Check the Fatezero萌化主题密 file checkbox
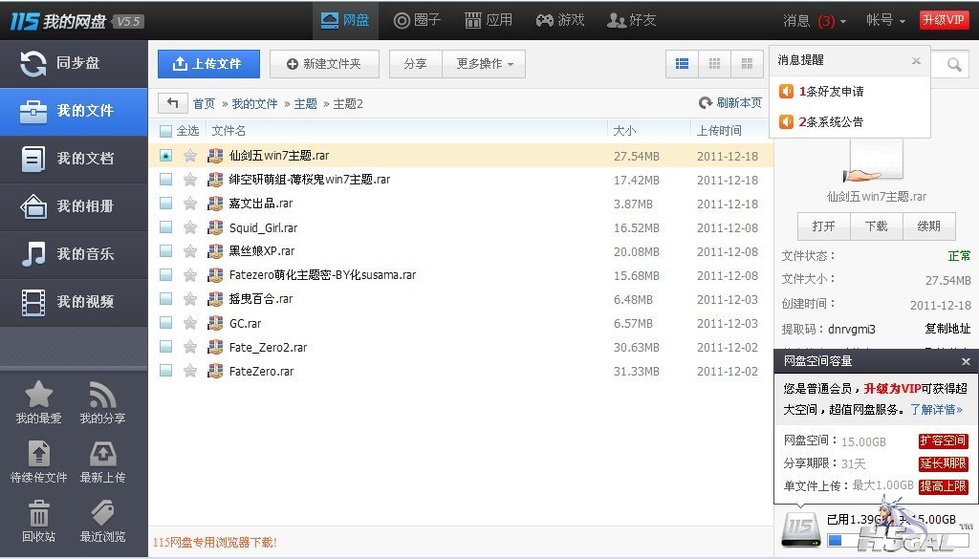 [x=165, y=275]
